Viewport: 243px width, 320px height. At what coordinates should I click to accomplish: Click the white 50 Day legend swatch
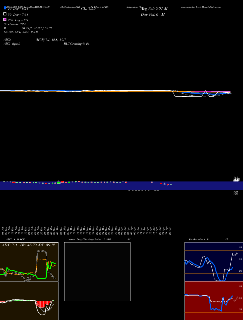pyautogui.click(x=5, y=14)
